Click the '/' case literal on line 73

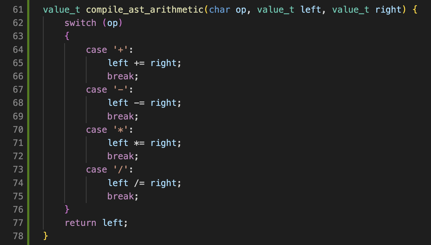tap(120, 169)
